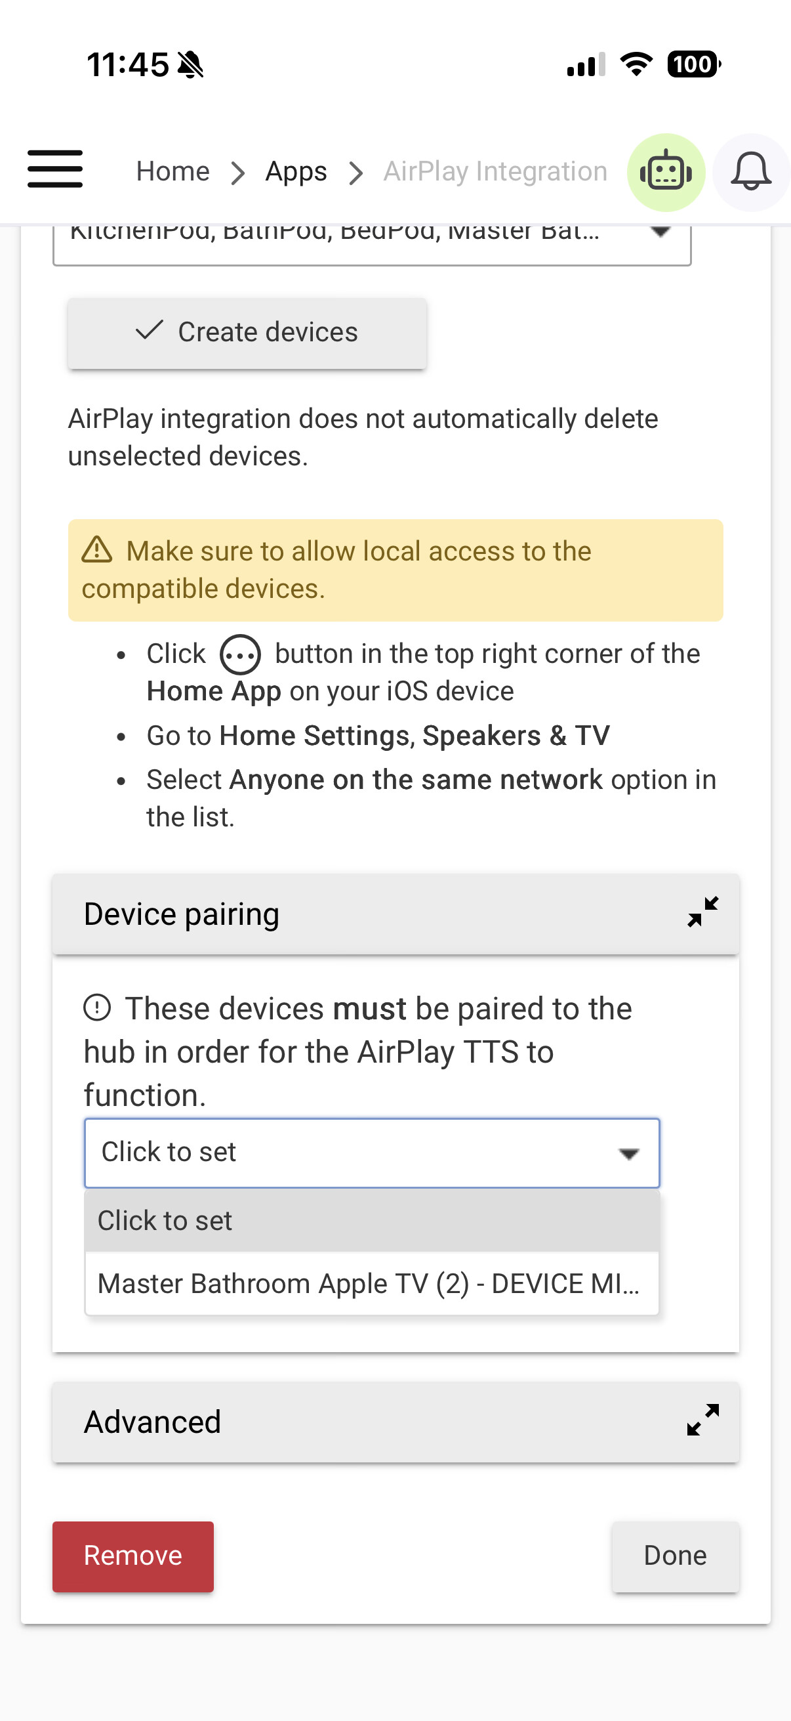The width and height of the screenshot is (791, 1721).
Task: Navigate to Apps breadcrumb
Action: [296, 172]
